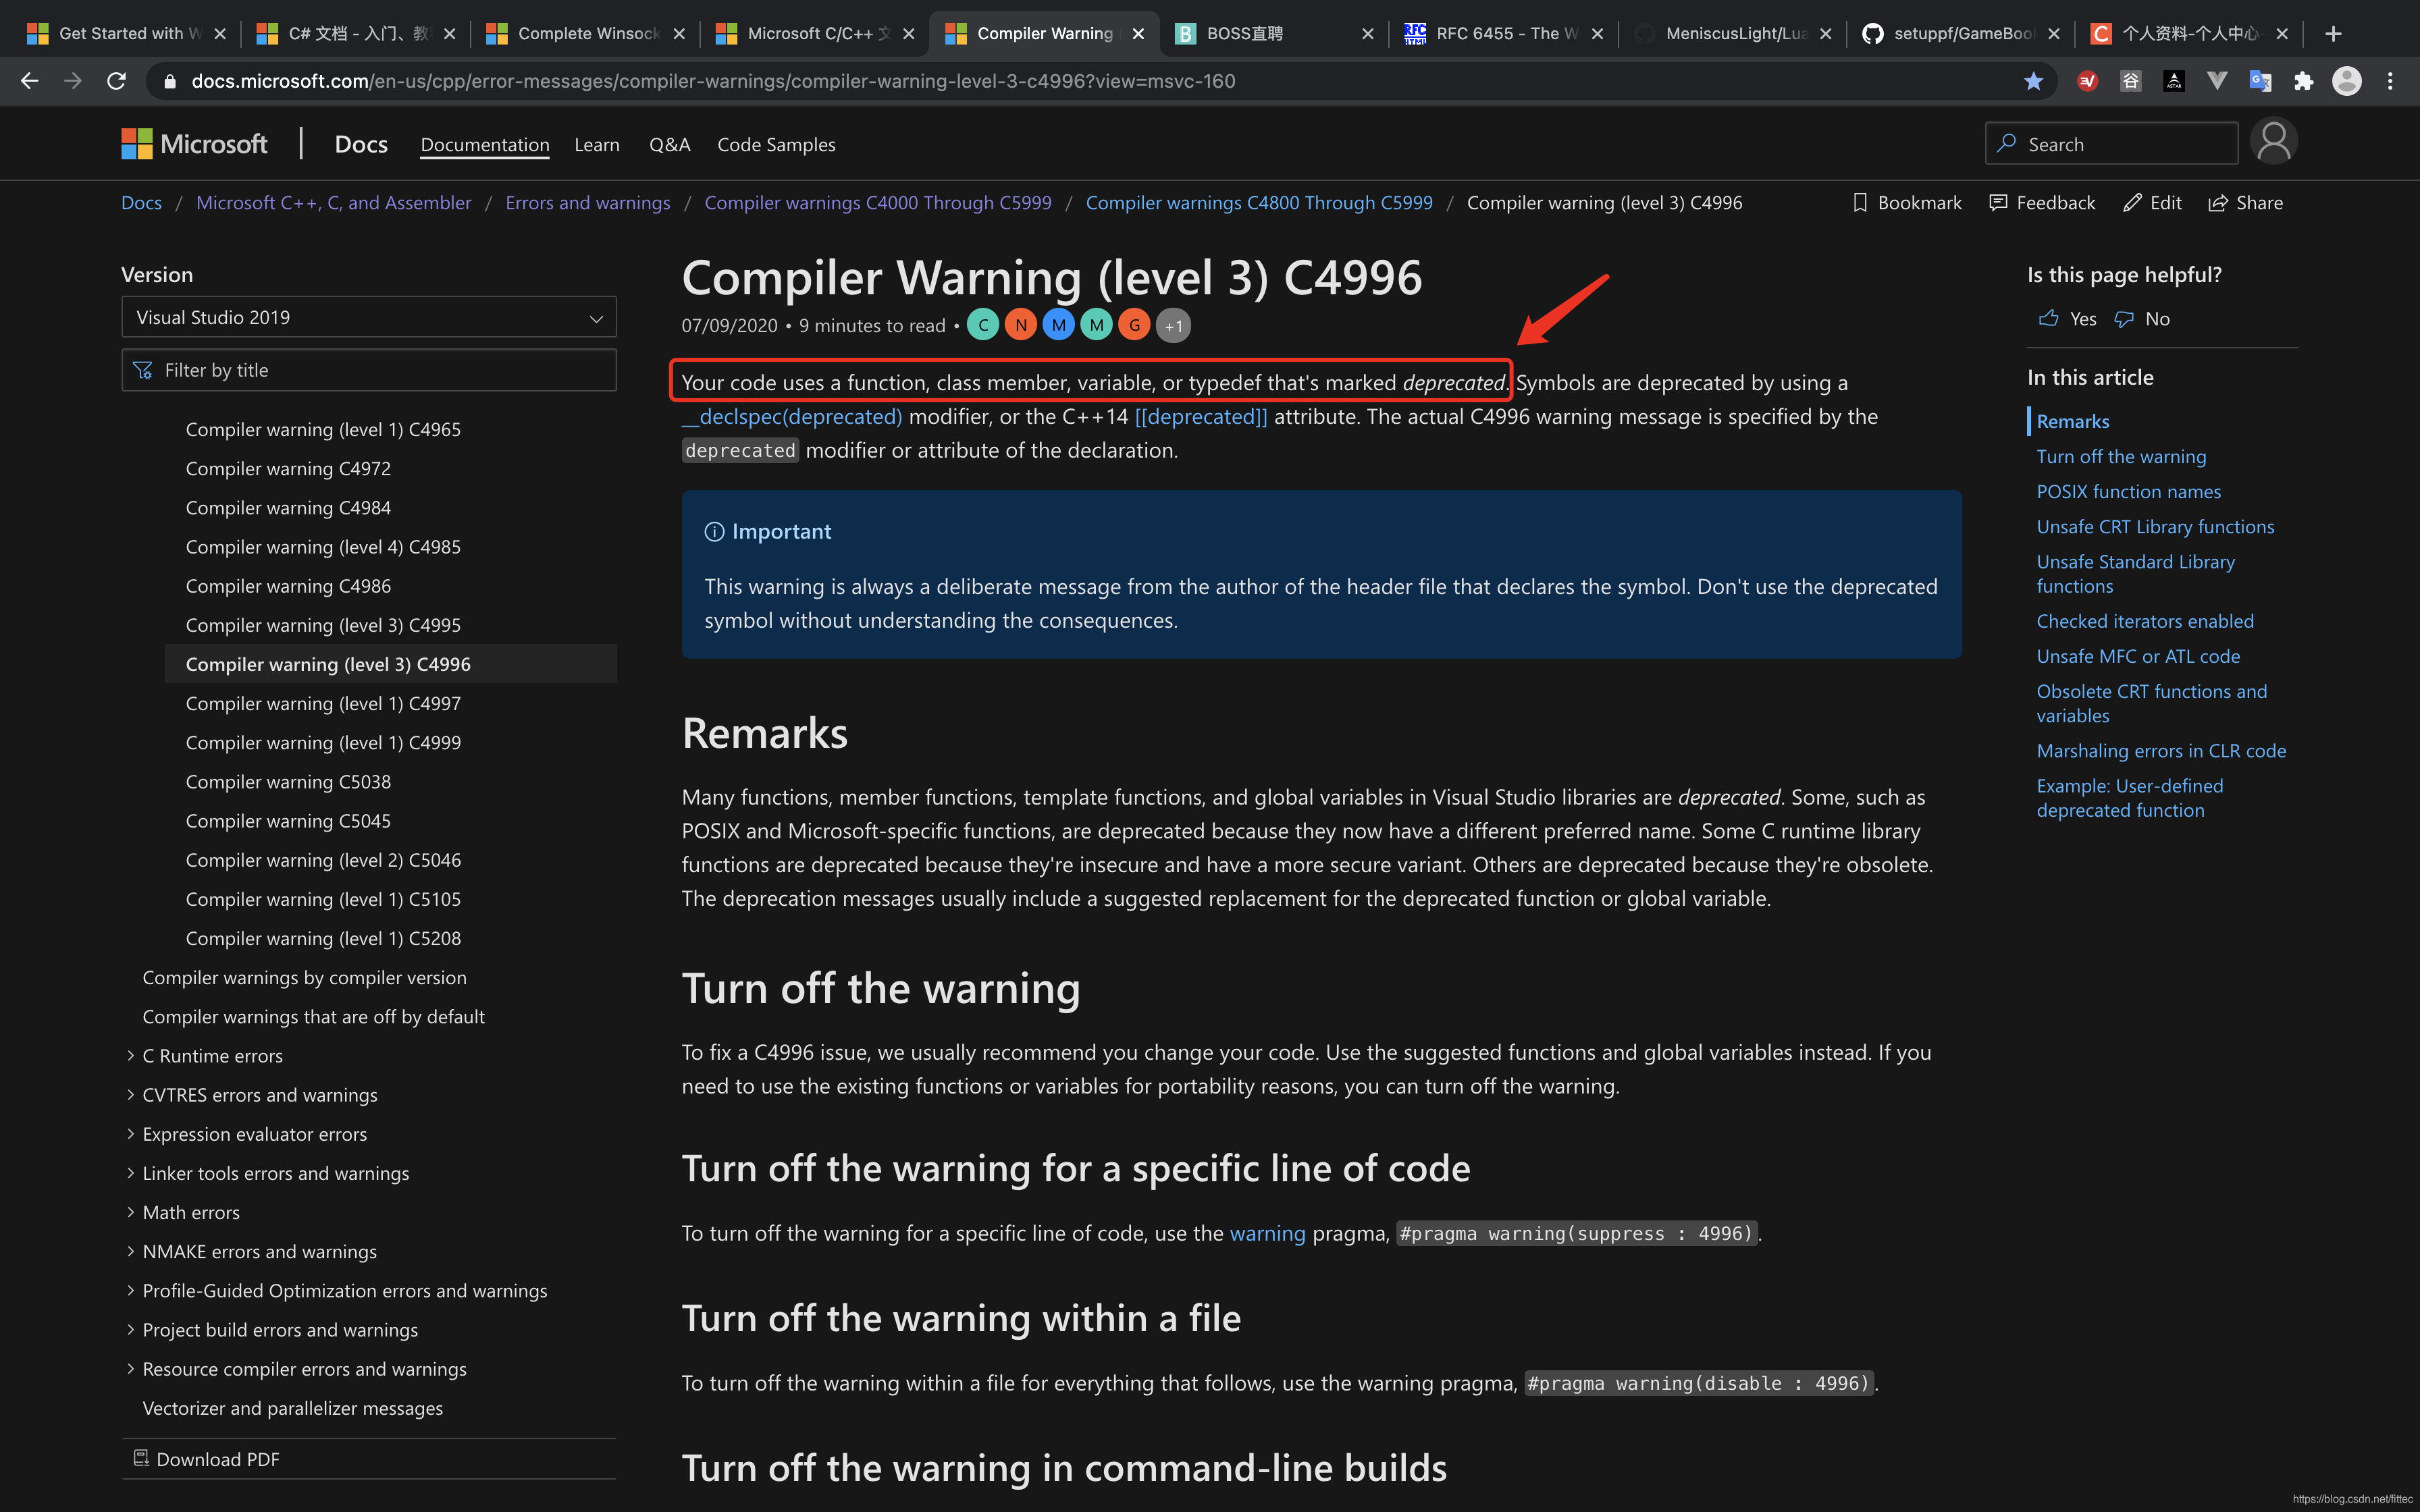
Task: Expand Resource compiler errors and warnings
Action: pos(130,1369)
